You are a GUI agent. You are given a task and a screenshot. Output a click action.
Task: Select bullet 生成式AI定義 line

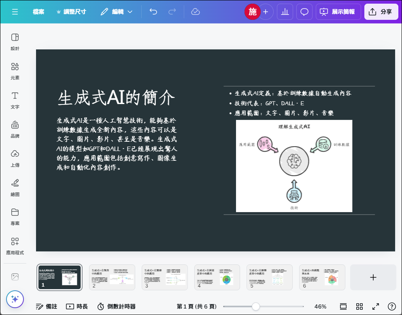(290, 93)
